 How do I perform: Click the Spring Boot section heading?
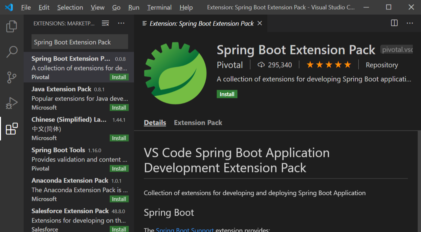pyautogui.click(x=169, y=212)
